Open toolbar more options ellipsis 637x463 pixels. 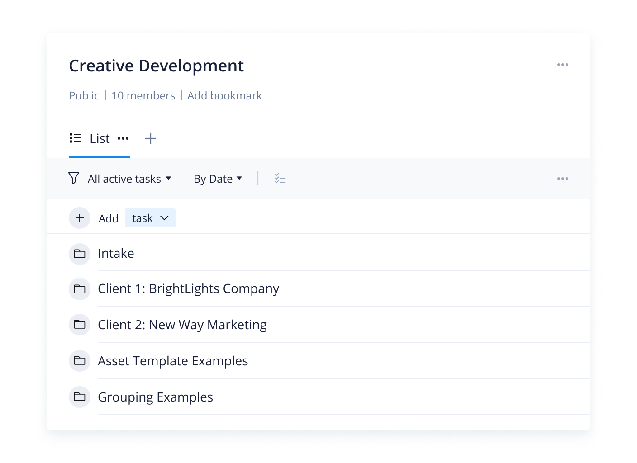click(562, 179)
